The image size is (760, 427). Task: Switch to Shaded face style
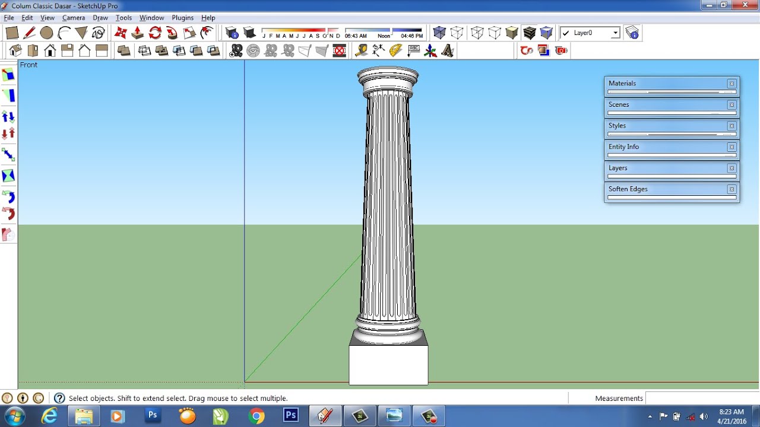(512, 33)
